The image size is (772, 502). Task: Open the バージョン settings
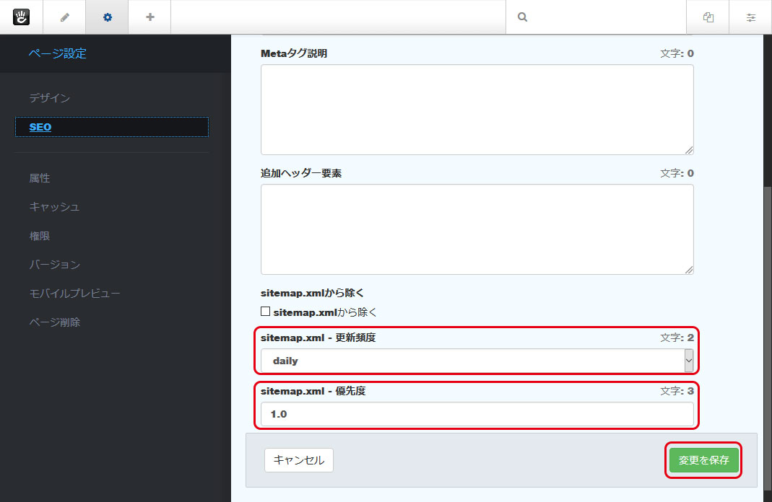pyautogui.click(x=55, y=264)
